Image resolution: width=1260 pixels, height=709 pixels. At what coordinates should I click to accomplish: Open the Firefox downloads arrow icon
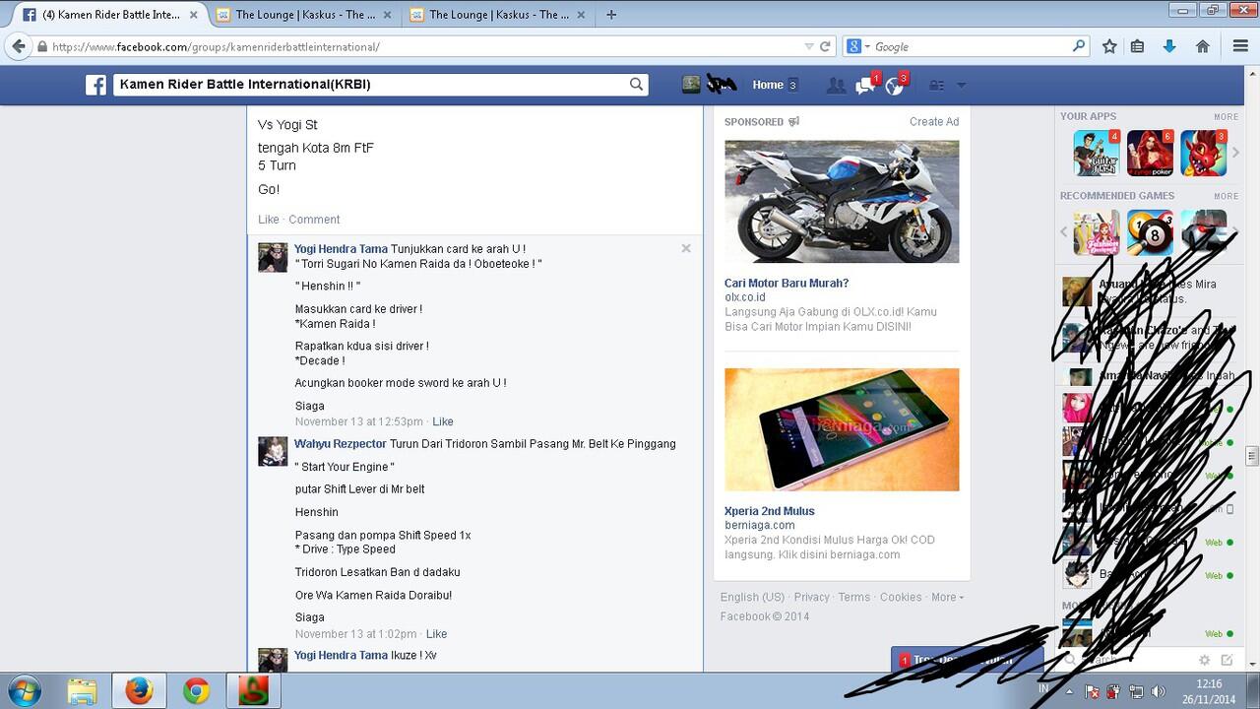coord(1169,46)
